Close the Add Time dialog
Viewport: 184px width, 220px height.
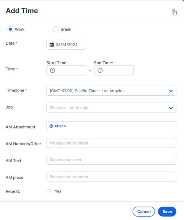coord(173,11)
